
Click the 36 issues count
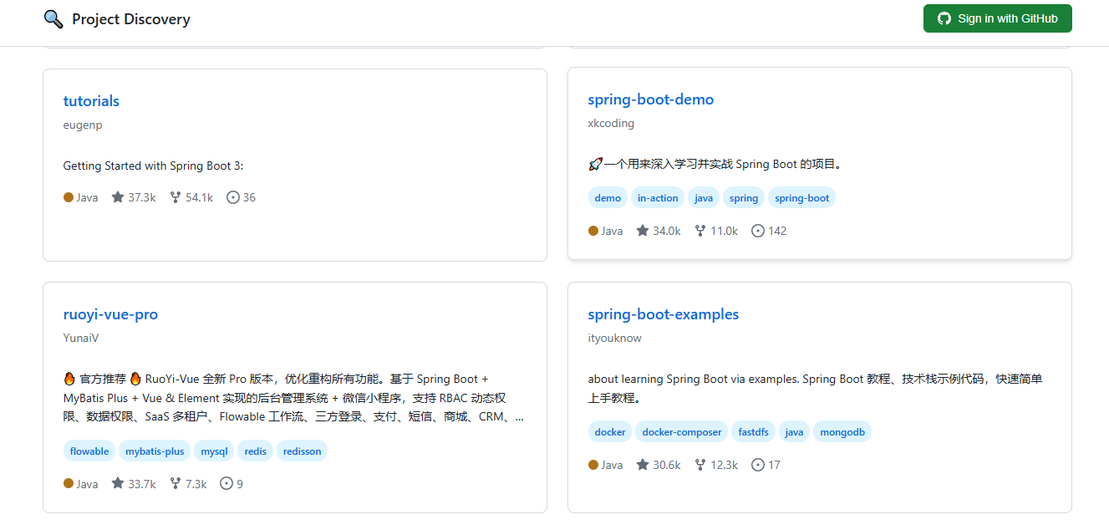coord(249,197)
